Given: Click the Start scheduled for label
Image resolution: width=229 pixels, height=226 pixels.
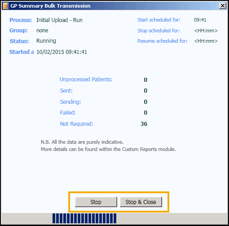Looking at the screenshot, I should (159, 20).
